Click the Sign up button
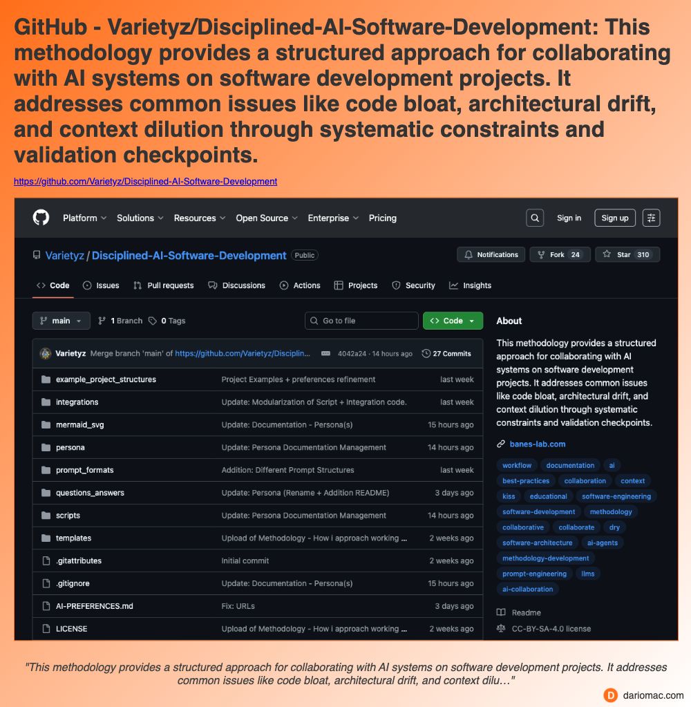 (615, 218)
